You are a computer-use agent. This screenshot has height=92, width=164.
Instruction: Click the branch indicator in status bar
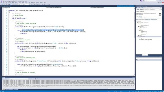(155, 91)
